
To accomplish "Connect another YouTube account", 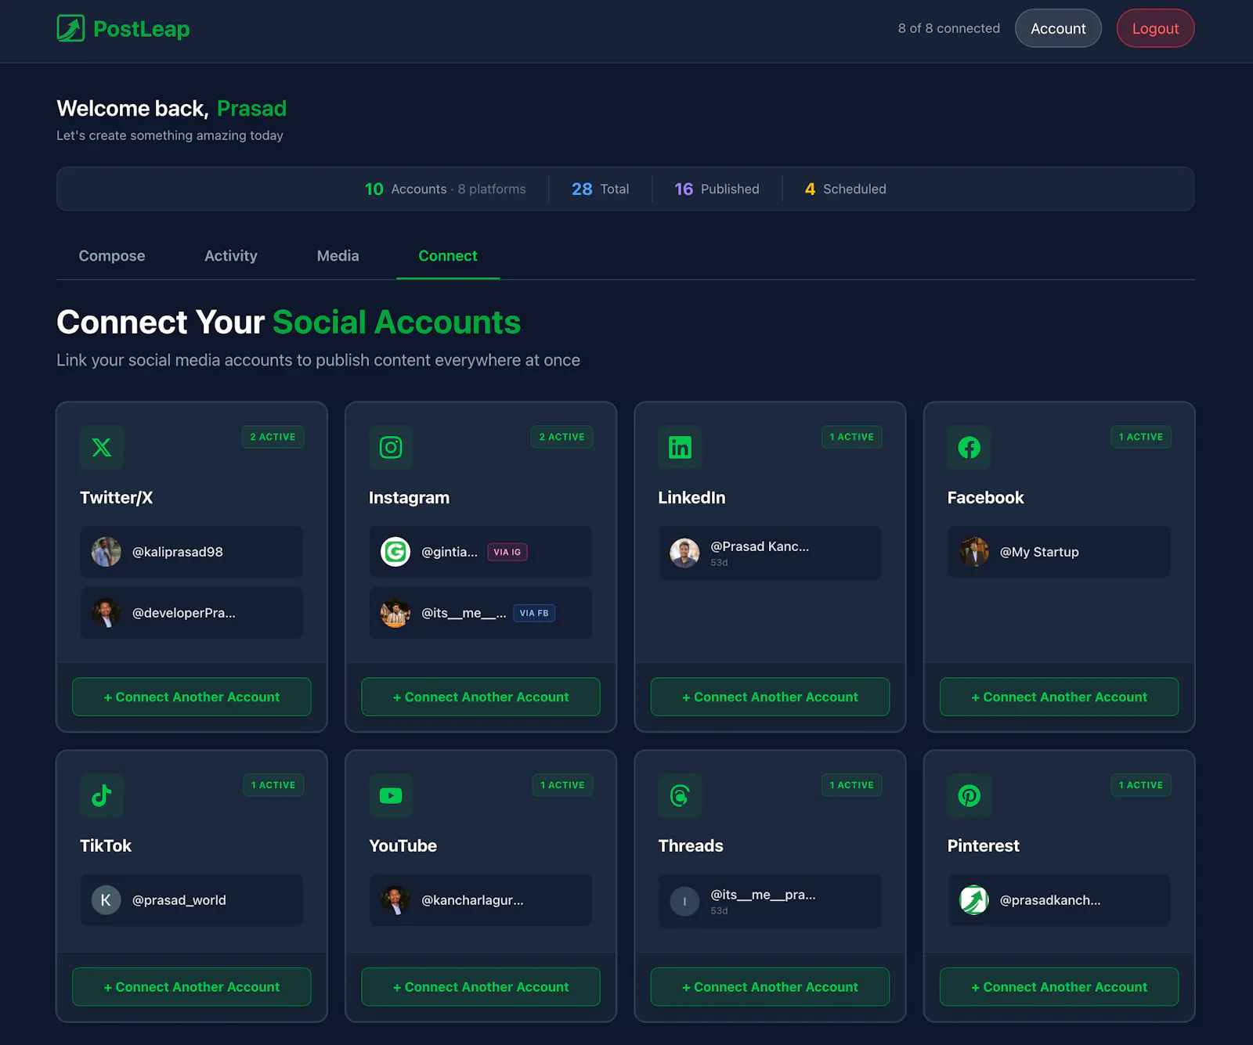I will [x=481, y=987].
